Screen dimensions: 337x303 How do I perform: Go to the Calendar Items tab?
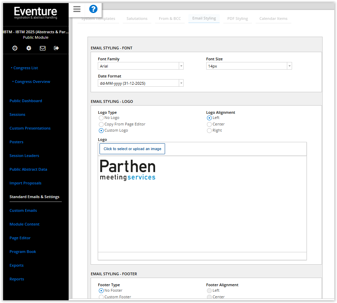[273, 19]
